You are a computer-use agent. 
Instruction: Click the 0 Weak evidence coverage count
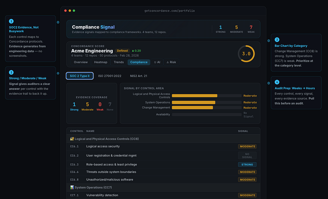100,106
